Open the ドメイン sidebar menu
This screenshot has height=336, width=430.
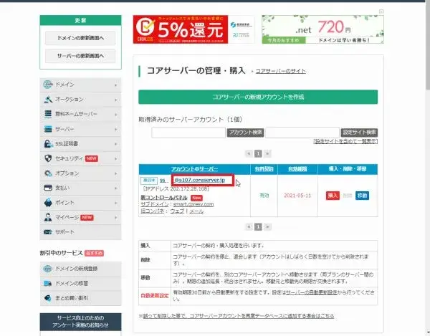pos(80,85)
